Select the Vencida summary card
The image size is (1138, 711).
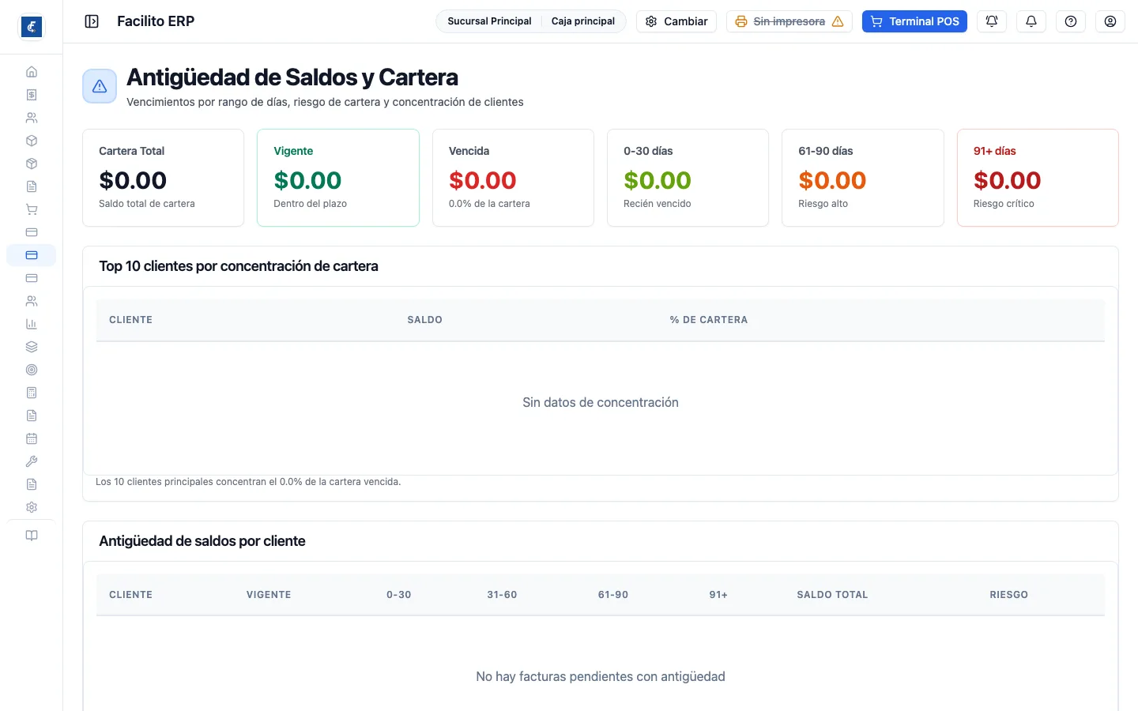pos(513,178)
